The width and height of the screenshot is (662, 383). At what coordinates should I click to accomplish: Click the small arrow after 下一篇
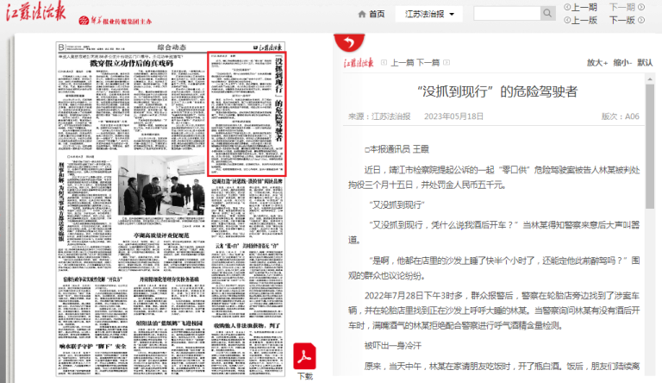[x=447, y=63]
